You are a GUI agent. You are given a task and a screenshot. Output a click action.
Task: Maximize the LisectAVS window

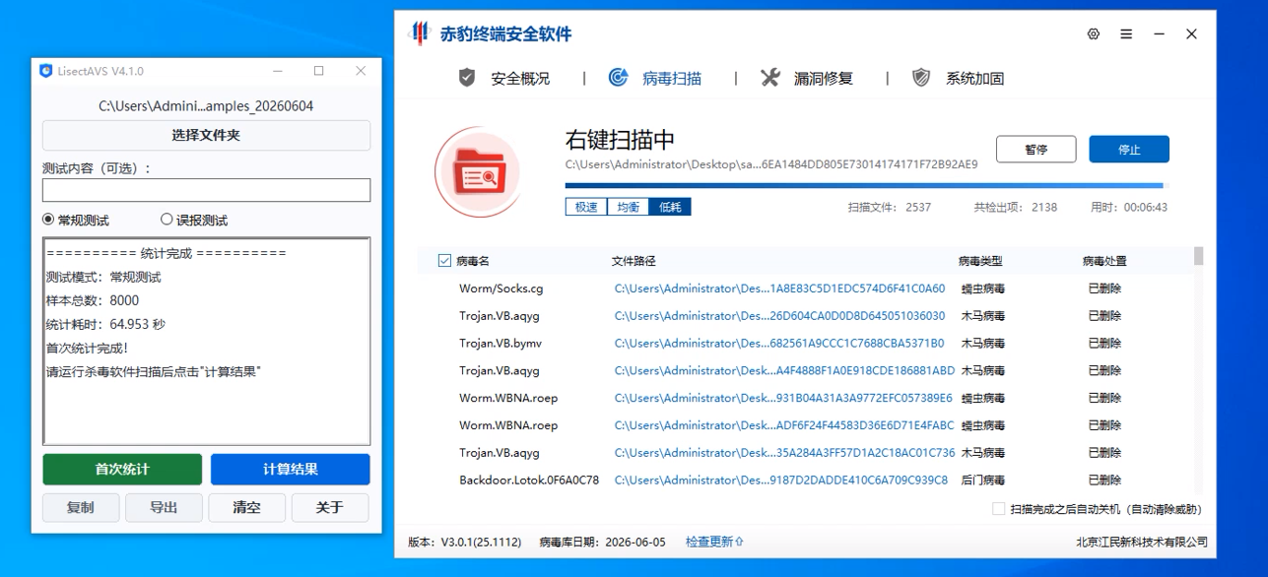318,71
